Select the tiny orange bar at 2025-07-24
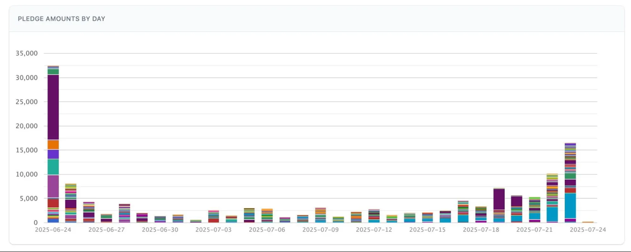This screenshot has width=631, height=252. click(588, 222)
